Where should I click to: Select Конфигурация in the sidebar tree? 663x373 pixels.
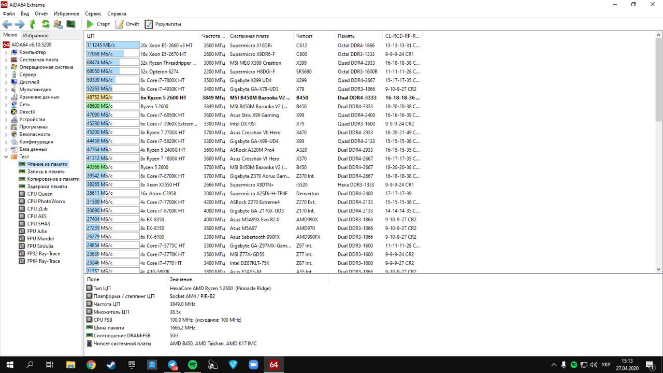(36, 141)
